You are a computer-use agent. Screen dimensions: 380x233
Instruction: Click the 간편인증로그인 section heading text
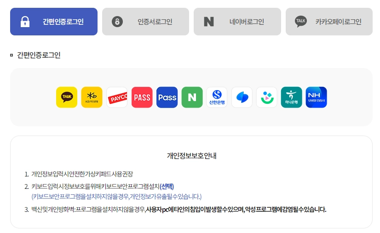pos(39,55)
